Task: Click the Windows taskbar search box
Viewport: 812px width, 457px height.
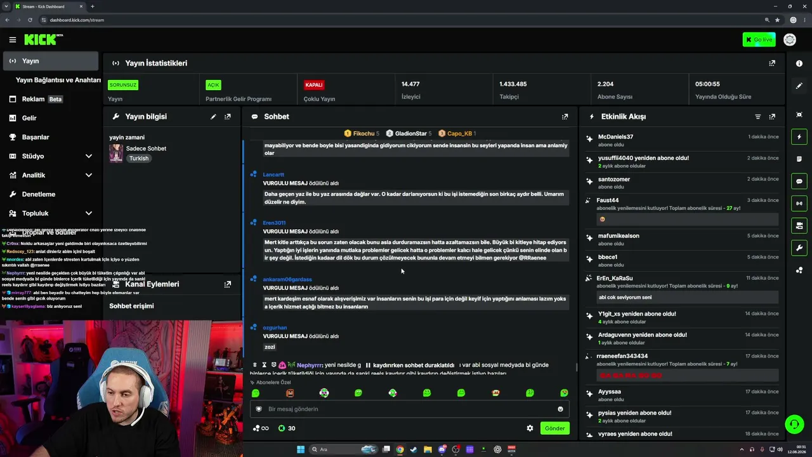Action: [343, 449]
